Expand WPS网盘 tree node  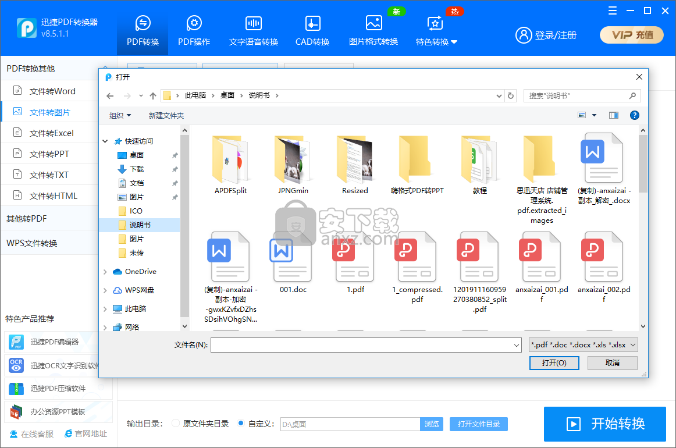coord(105,290)
